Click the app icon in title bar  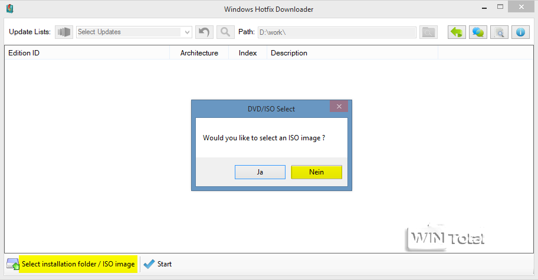tap(9, 9)
